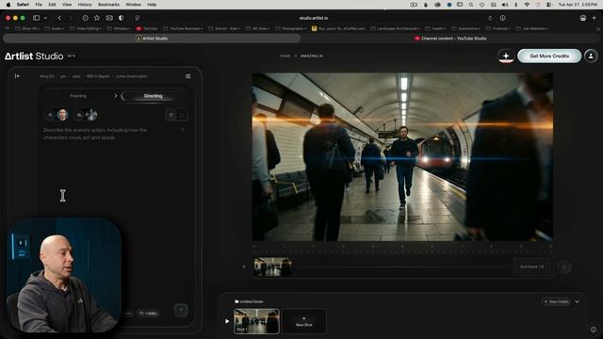Open Safari history clock icon
This screenshot has height=339, width=603.
pos(85,18)
